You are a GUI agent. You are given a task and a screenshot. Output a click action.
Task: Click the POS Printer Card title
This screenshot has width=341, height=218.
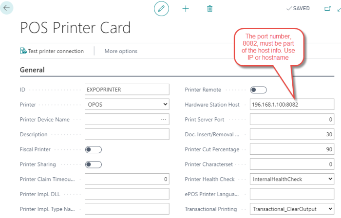(75, 28)
